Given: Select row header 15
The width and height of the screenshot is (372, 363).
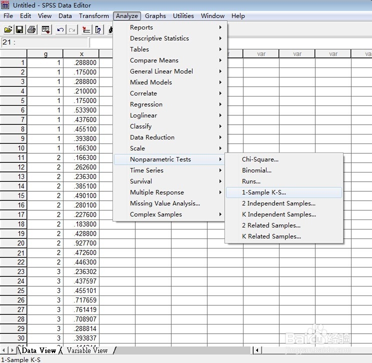Looking at the screenshot, I should pos(13,195).
